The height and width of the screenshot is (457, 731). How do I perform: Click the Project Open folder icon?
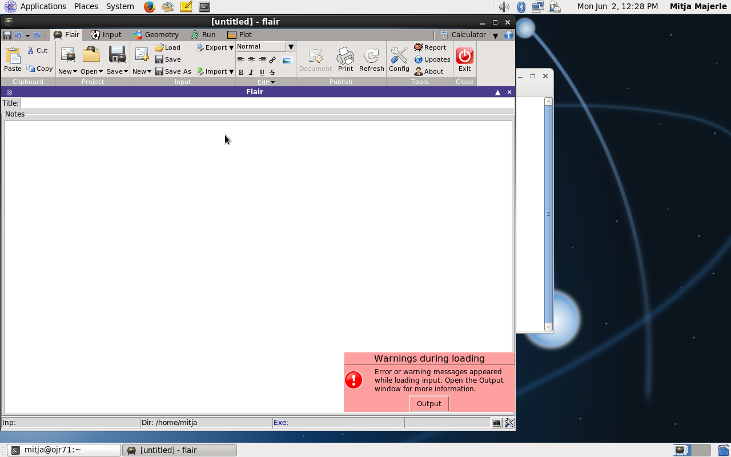pos(91,55)
